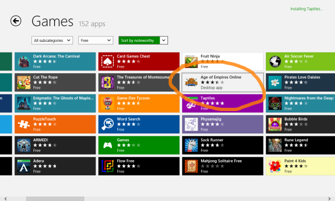Click the Fruit Ninja app icon
335x201 pixels.
click(191, 61)
